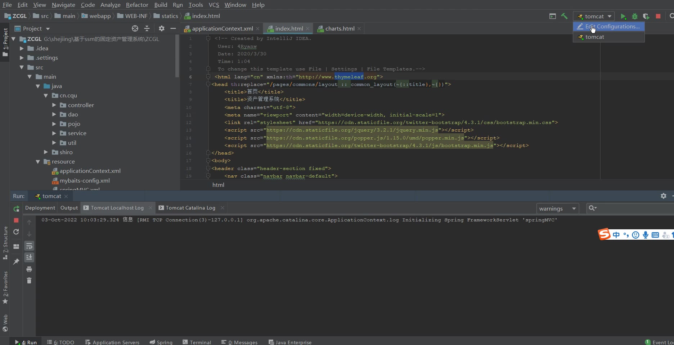Select Edit Configurations menu entry

coord(612,27)
